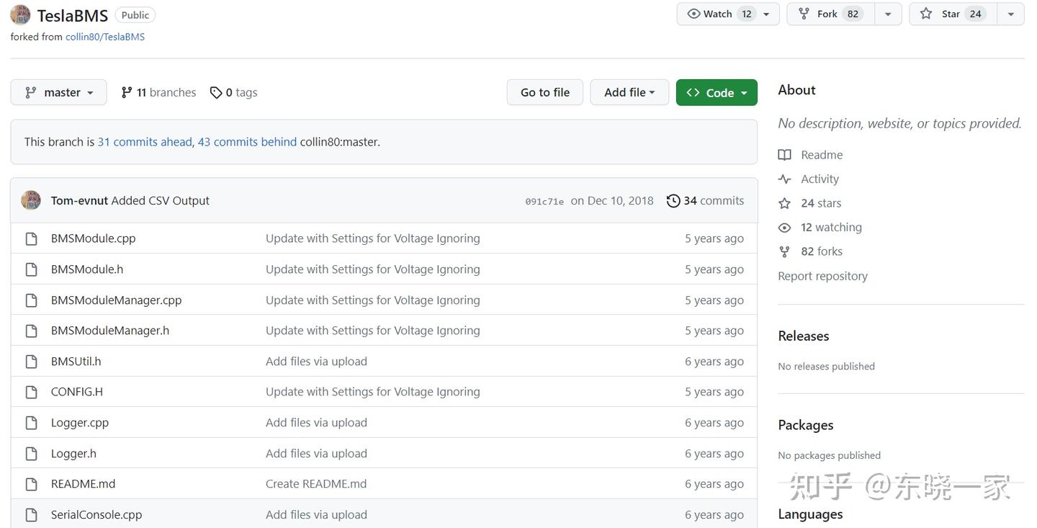Screen dimensions: 1037x528
Task: Click the pulse icon next to Activity
Action: tap(784, 179)
